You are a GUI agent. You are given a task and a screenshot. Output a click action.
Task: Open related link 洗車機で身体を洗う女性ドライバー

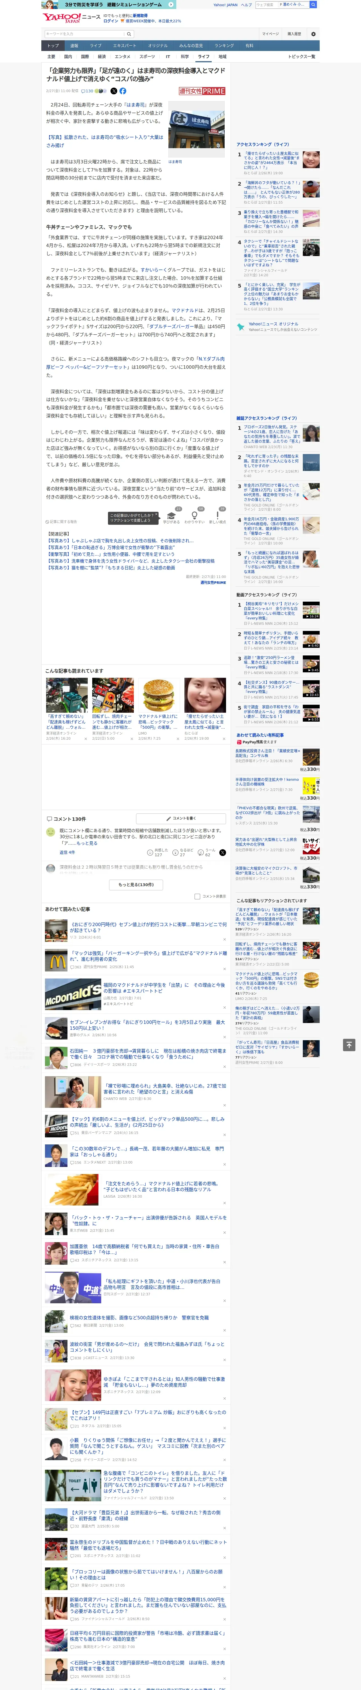[x=130, y=561]
